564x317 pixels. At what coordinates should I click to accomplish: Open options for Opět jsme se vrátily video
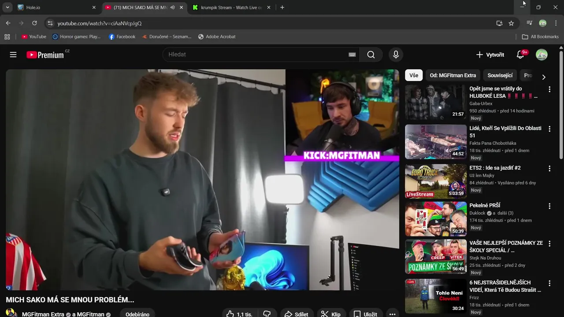coord(549,89)
